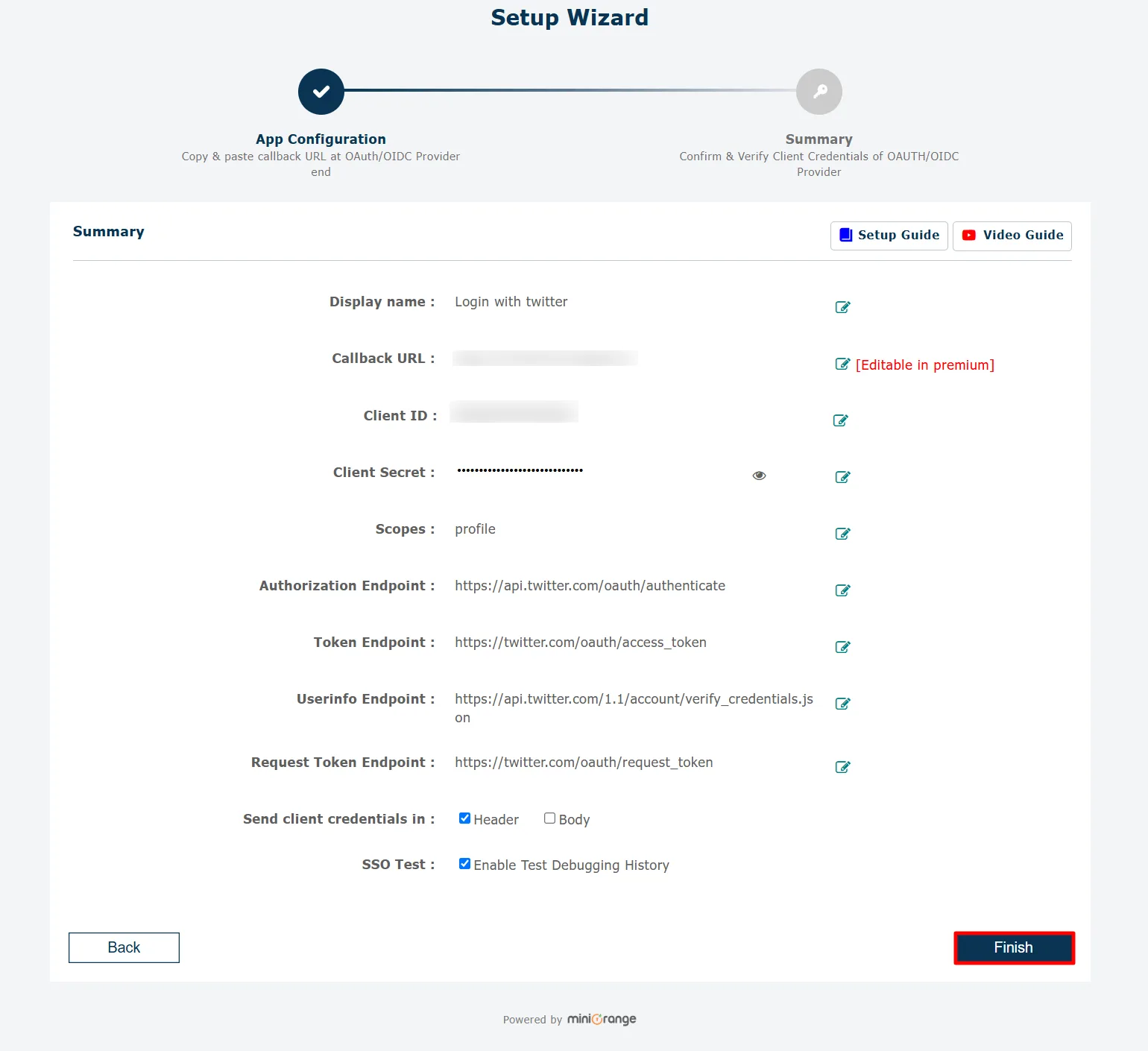Viewport: 1148px width, 1051px height.
Task: Open the miniOrange logo link
Action: 602,1019
